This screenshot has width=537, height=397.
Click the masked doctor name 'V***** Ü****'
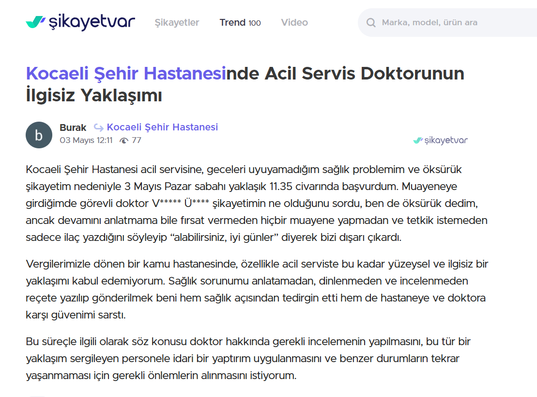(x=181, y=203)
